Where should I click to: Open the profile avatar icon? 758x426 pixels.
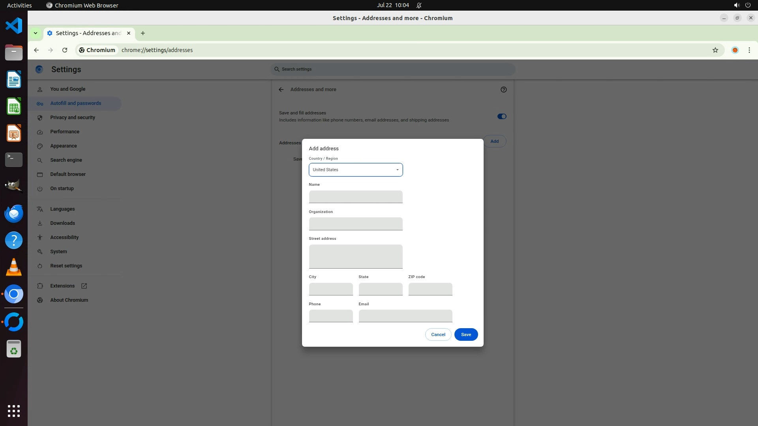735,50
